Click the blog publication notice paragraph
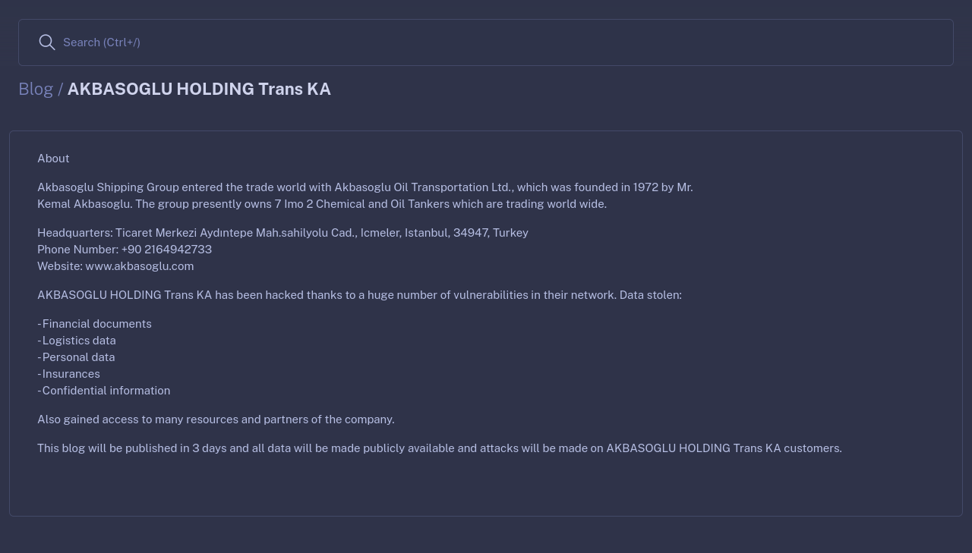The height and width of the screenshot is (553, 972). (440, 448)
